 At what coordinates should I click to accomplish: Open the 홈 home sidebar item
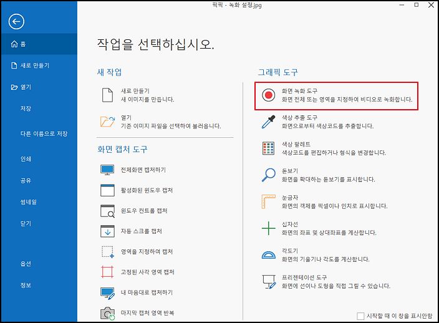tap(39, 44)
